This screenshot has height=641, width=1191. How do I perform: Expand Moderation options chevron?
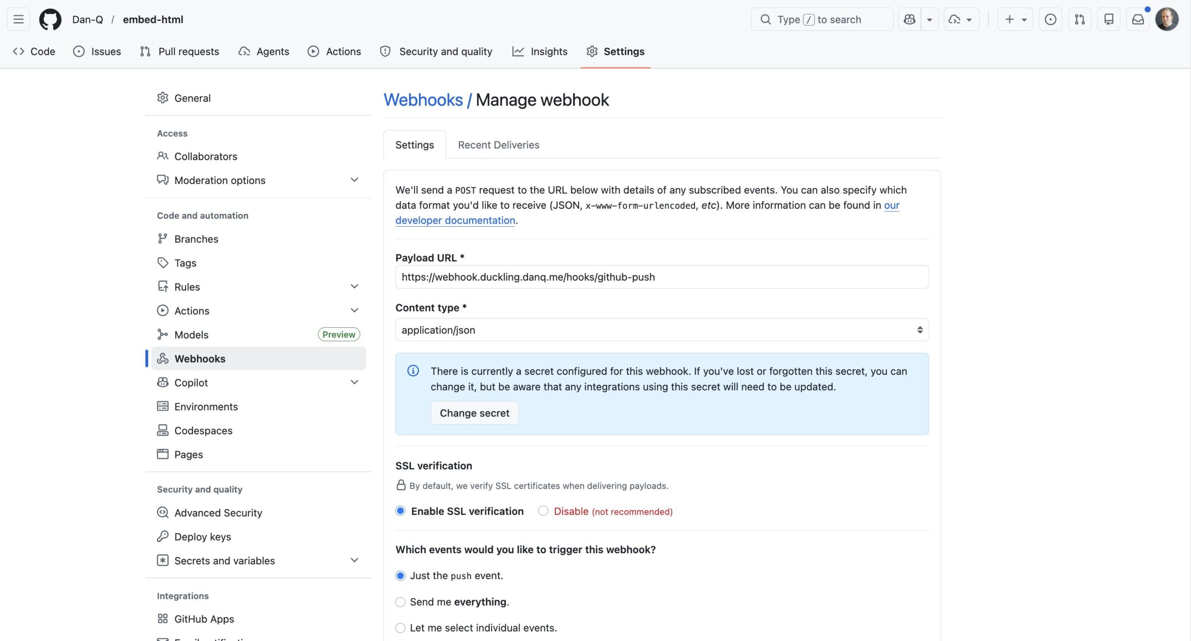click(x=355, y=180)
